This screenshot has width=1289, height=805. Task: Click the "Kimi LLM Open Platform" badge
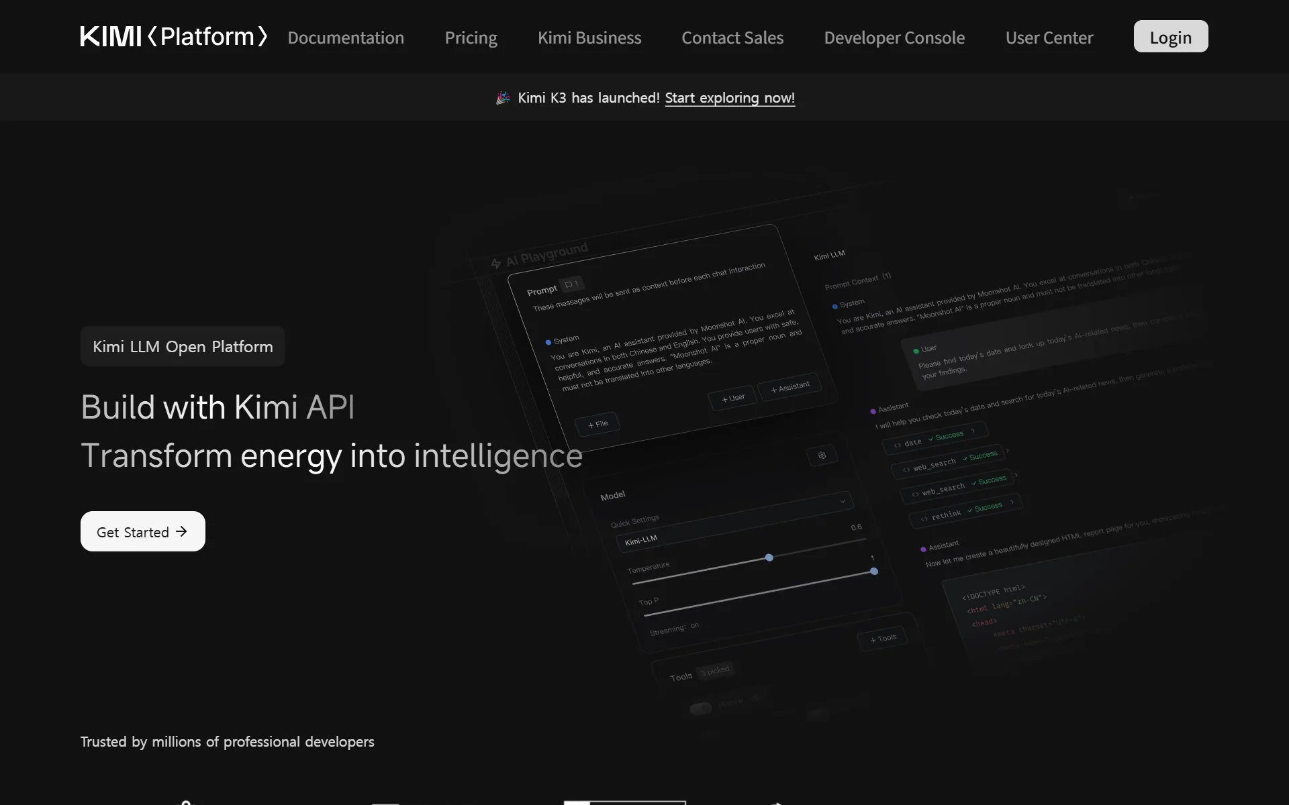coord(183,346)
